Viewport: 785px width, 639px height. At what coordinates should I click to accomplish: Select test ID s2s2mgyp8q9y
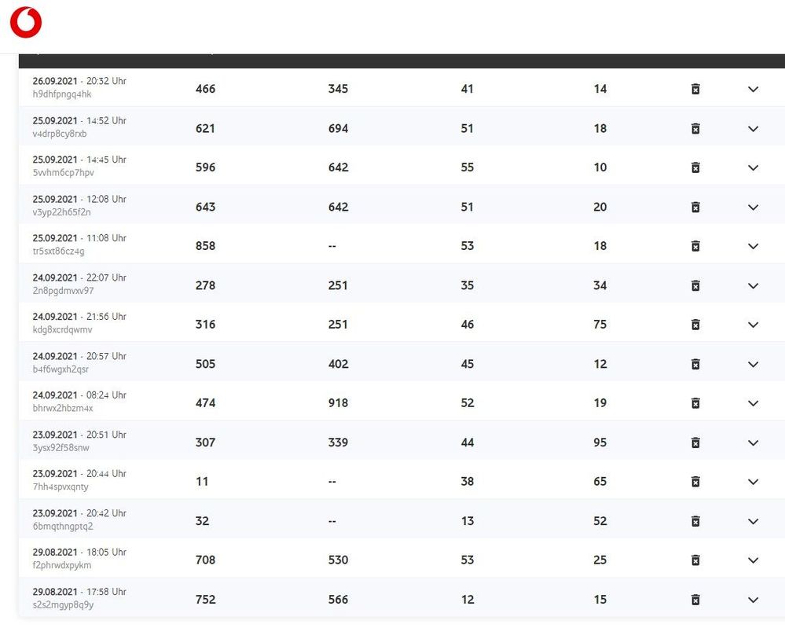coord(63,605)
